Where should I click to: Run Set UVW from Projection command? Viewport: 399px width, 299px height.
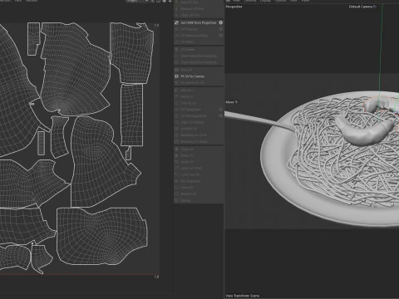[x=199, y=22]
